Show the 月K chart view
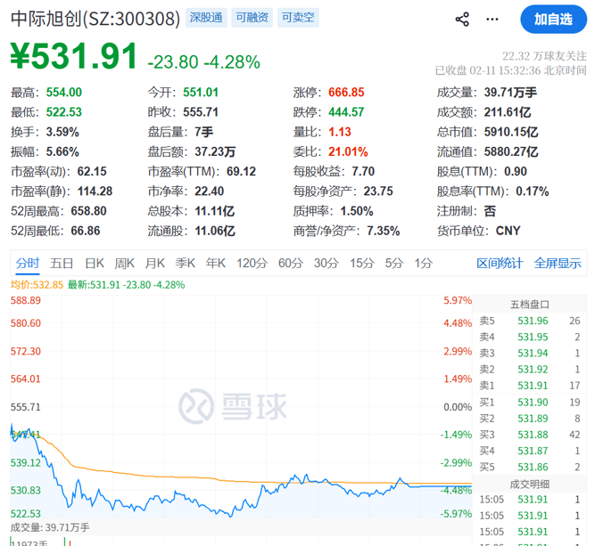 (155, 263)
